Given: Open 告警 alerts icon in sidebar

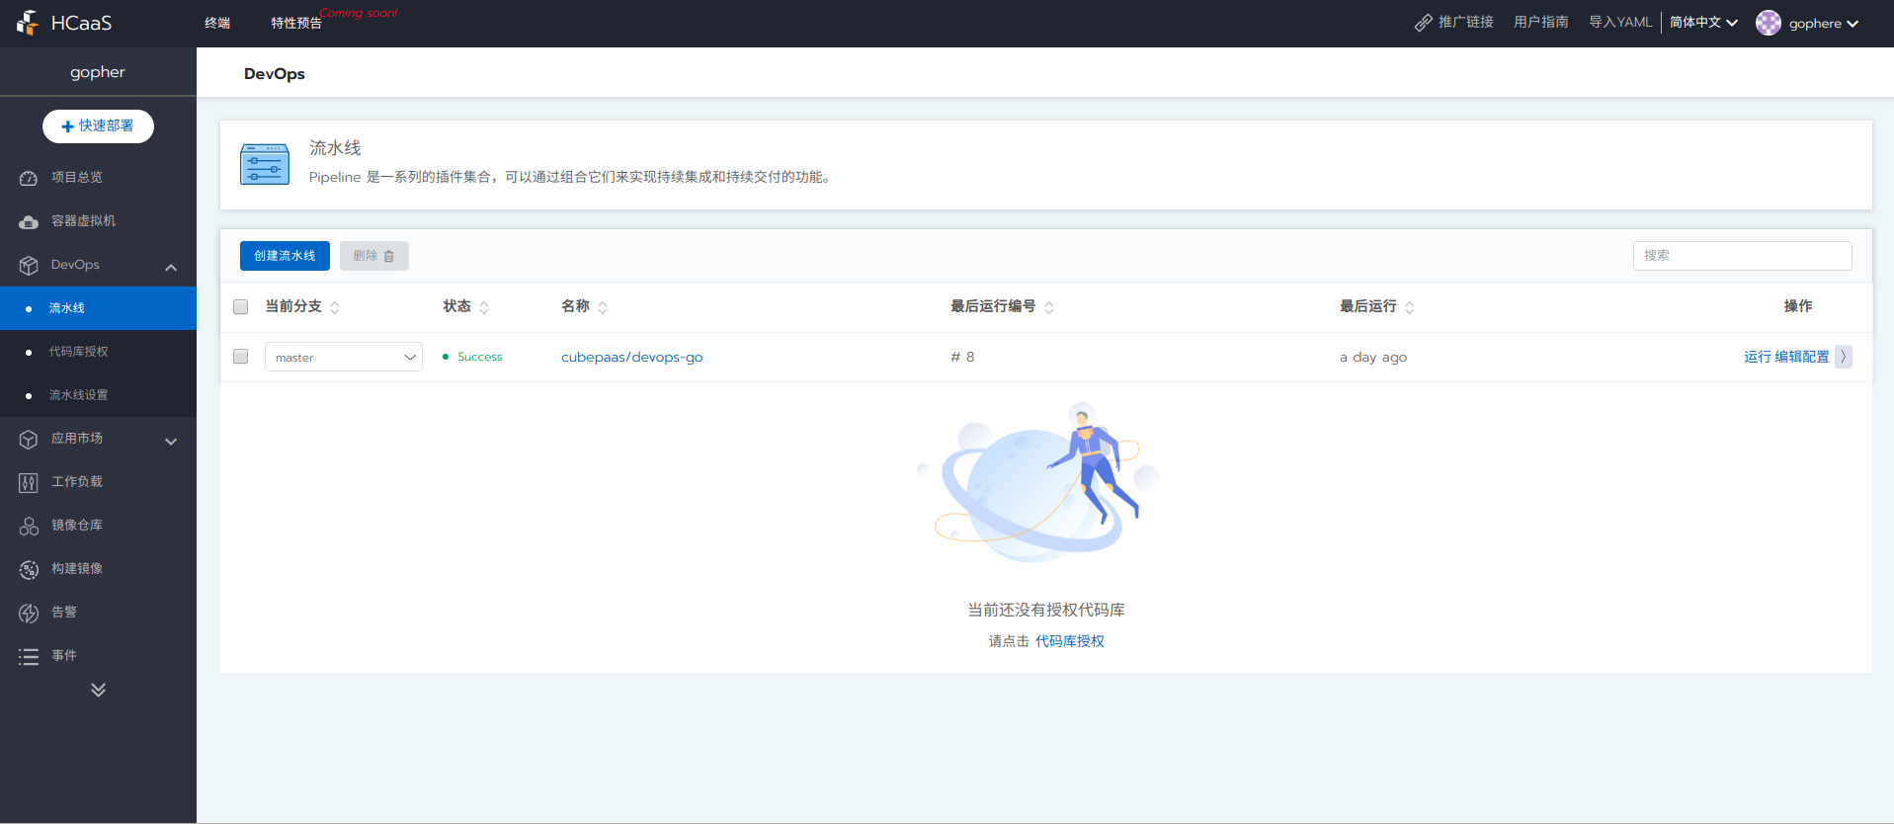Looking at the screenshot, I should 29,613.
